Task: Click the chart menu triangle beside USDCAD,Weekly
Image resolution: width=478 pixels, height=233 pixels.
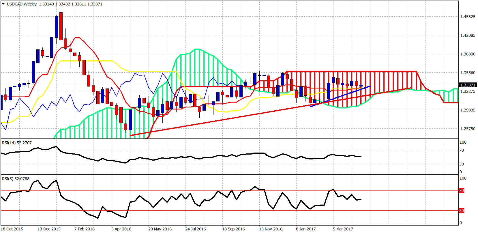Action: pyautogui.click(x=3, y=4)
